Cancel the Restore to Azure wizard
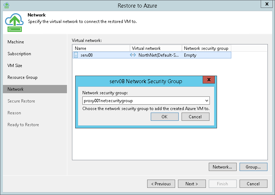This screenshot has width=275, height=195. pos(254,184)
